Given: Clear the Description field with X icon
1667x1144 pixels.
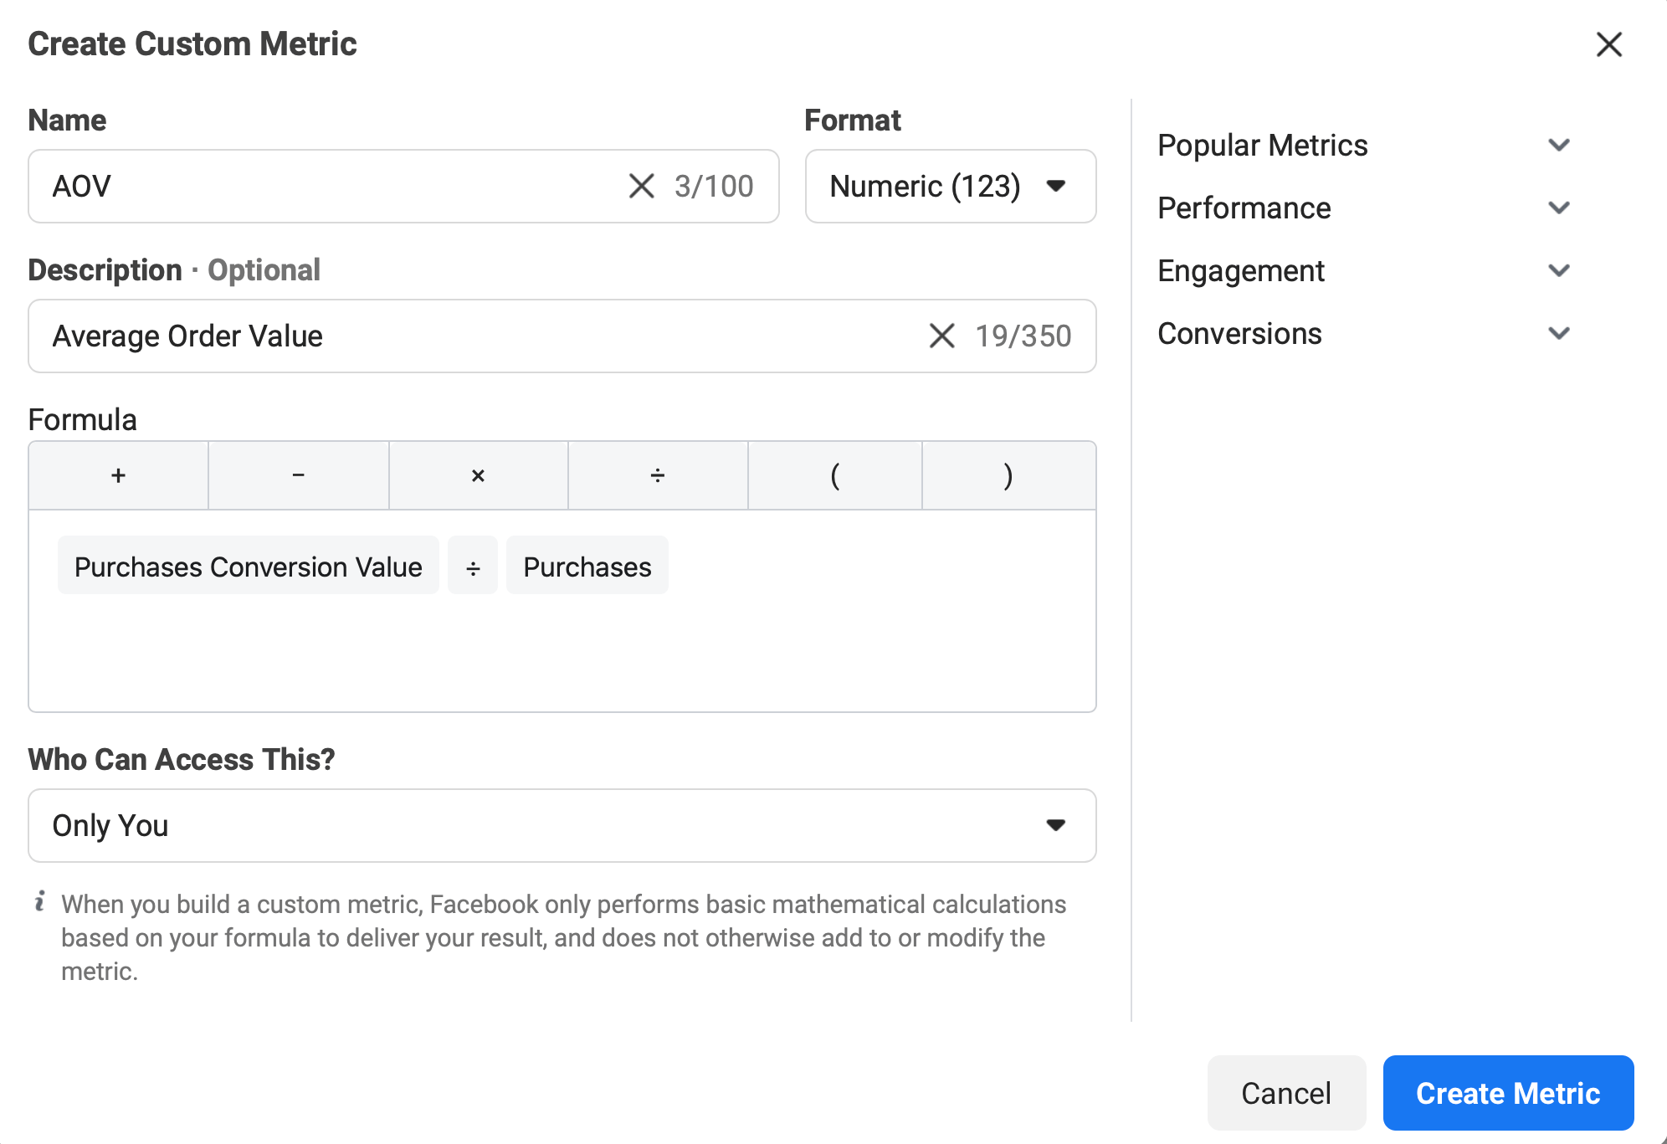Looking at the screenshot, I should pyautogui.click(x=941, y=336).
